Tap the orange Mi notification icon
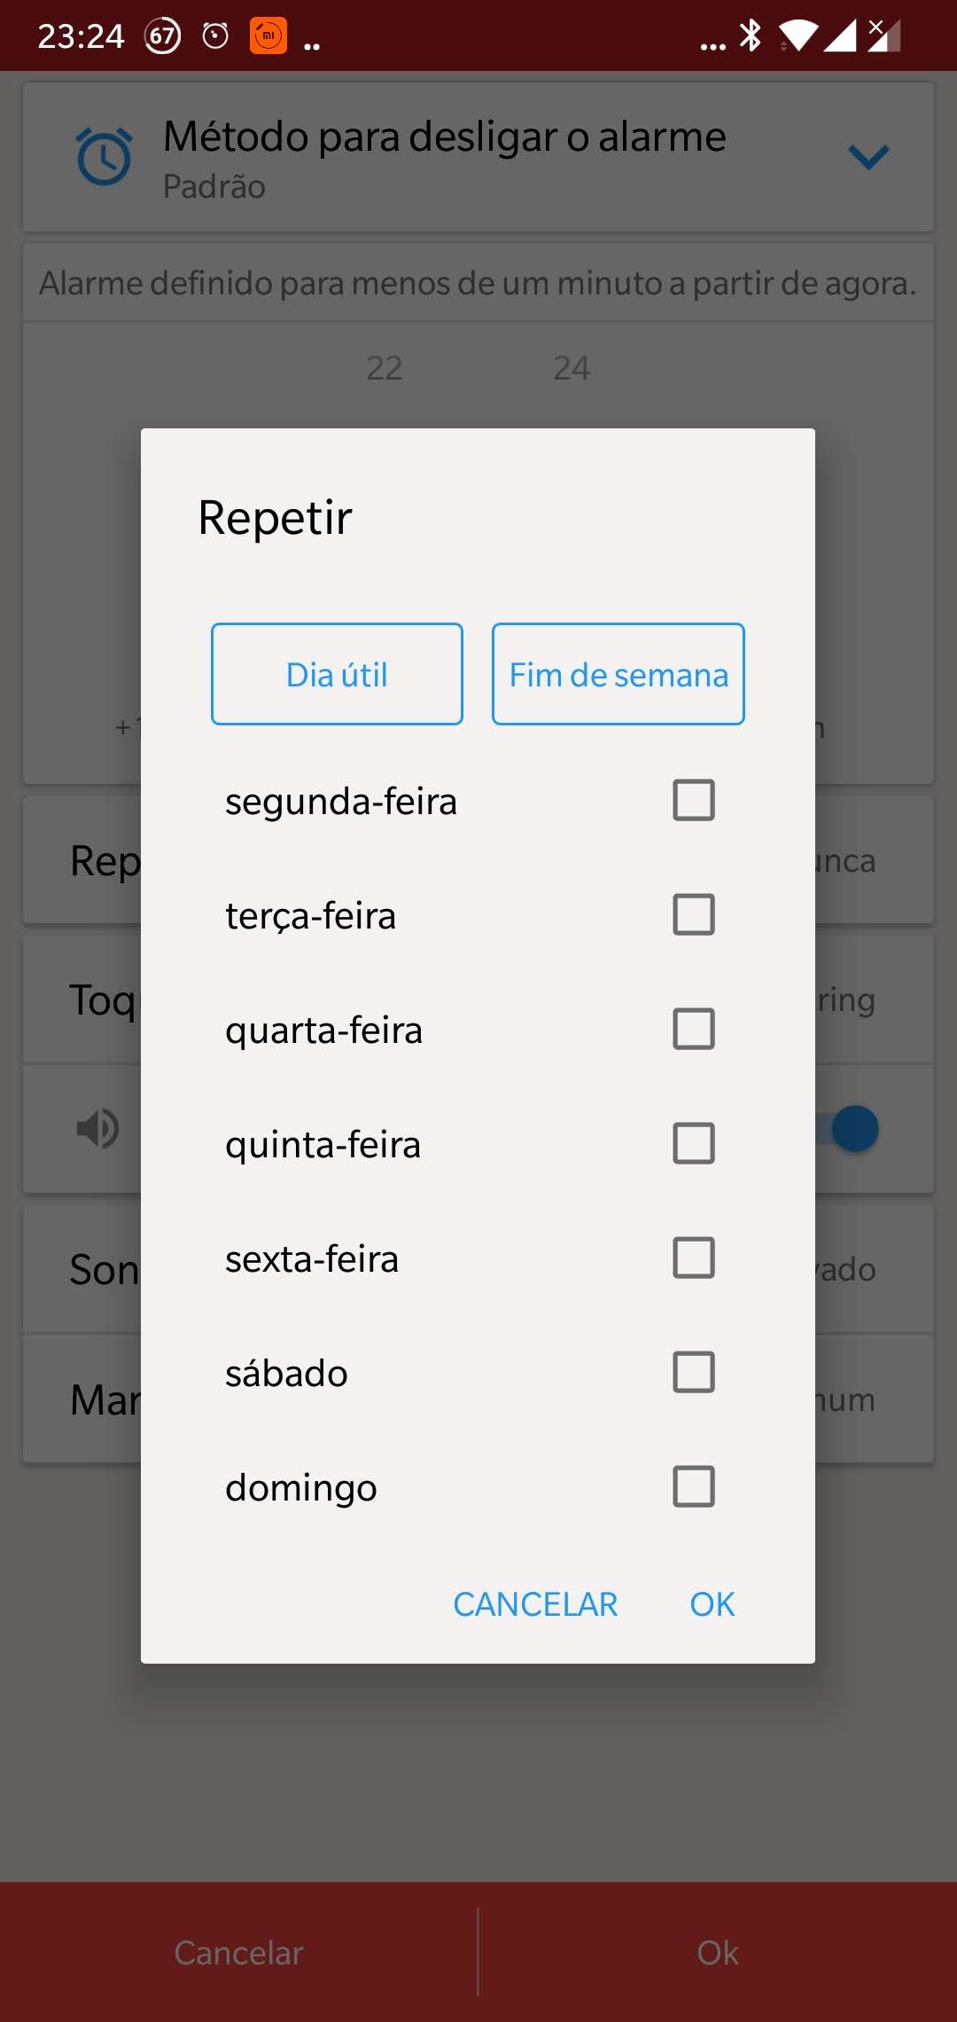 268,35
